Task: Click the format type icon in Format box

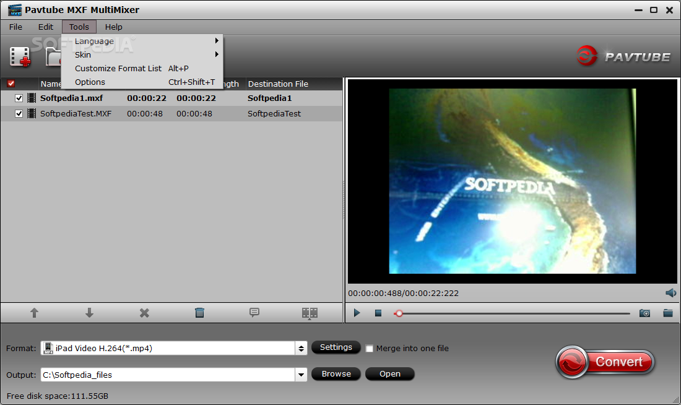Action: [x=48, y=349]
